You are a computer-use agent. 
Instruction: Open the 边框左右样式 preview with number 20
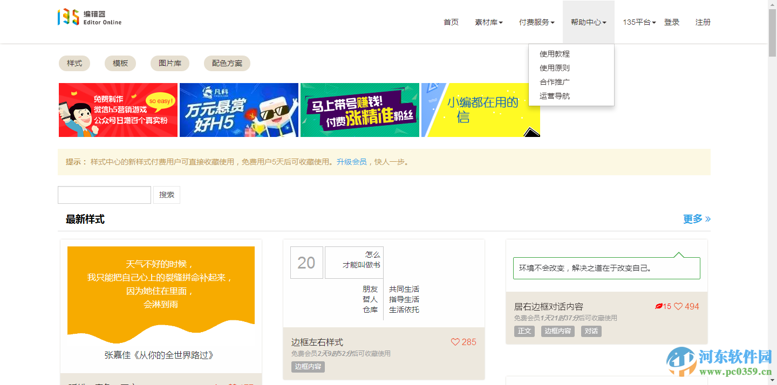384,283
